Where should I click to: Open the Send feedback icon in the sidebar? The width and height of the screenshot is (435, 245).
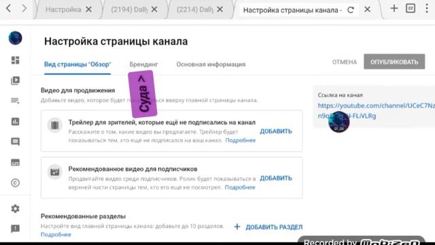point(15,229)
